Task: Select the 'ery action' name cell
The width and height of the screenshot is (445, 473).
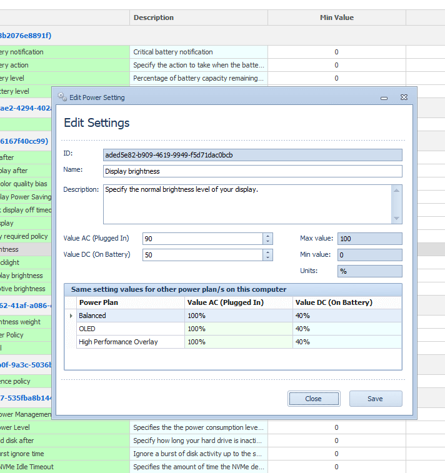Action: tap(65, 65)
